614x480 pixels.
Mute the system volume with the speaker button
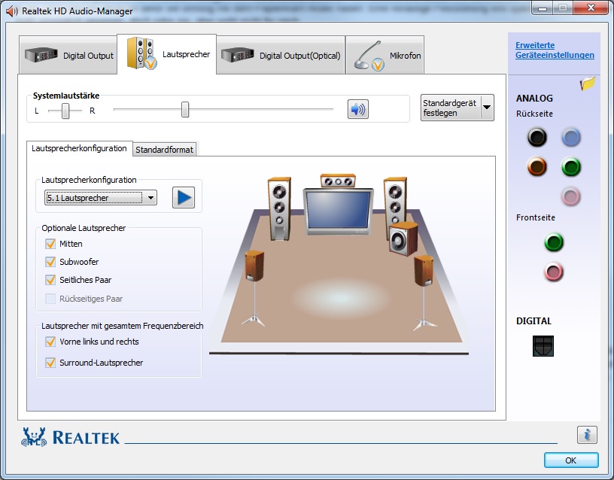click(358, 109)
